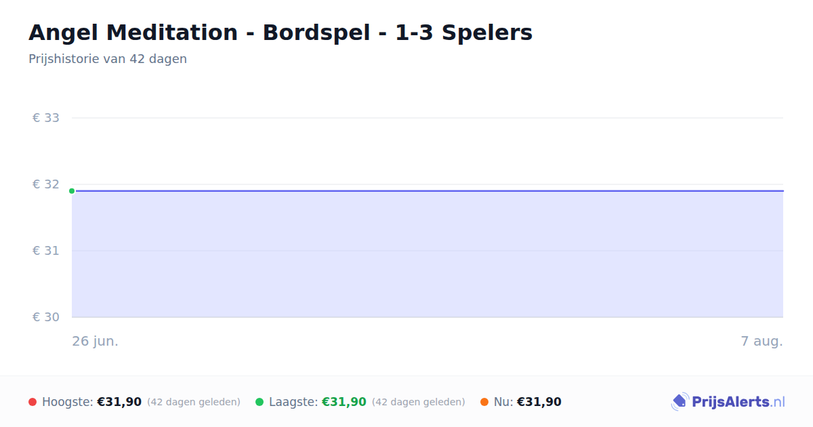Image resolution: width=813 pixels, height=427 pixels.
Task: Click the Angel Meditation product title
Action: (280, 33)
